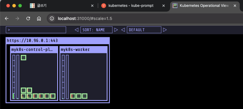Click the https://10.96.0.1:443 cluster label

(x=32, y=41)
